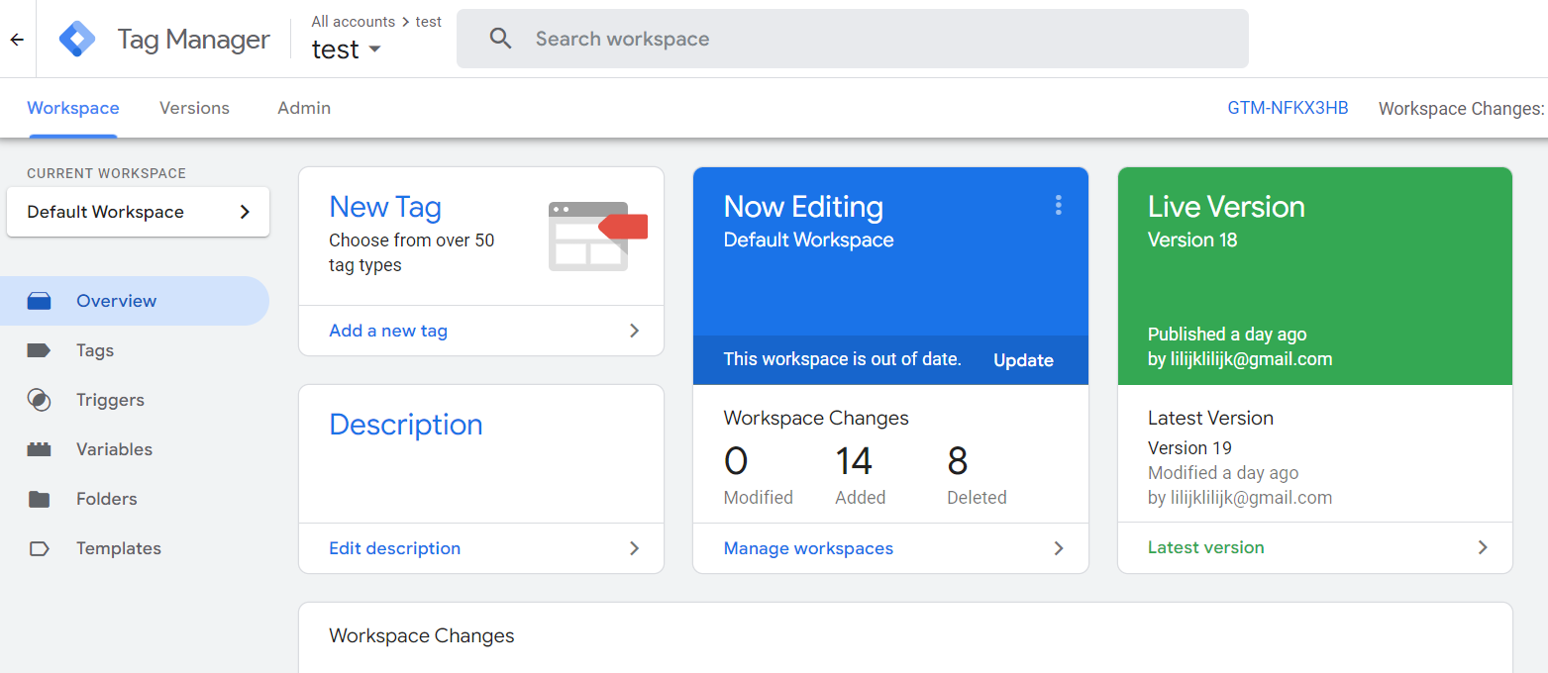
Task: Click the Add a new tag link
Action: (x=388, y=331)
